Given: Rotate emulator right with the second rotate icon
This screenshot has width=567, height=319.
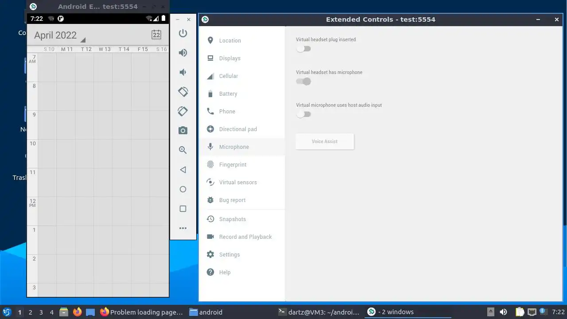Looking at the screenshot, I should coord(183,111).
